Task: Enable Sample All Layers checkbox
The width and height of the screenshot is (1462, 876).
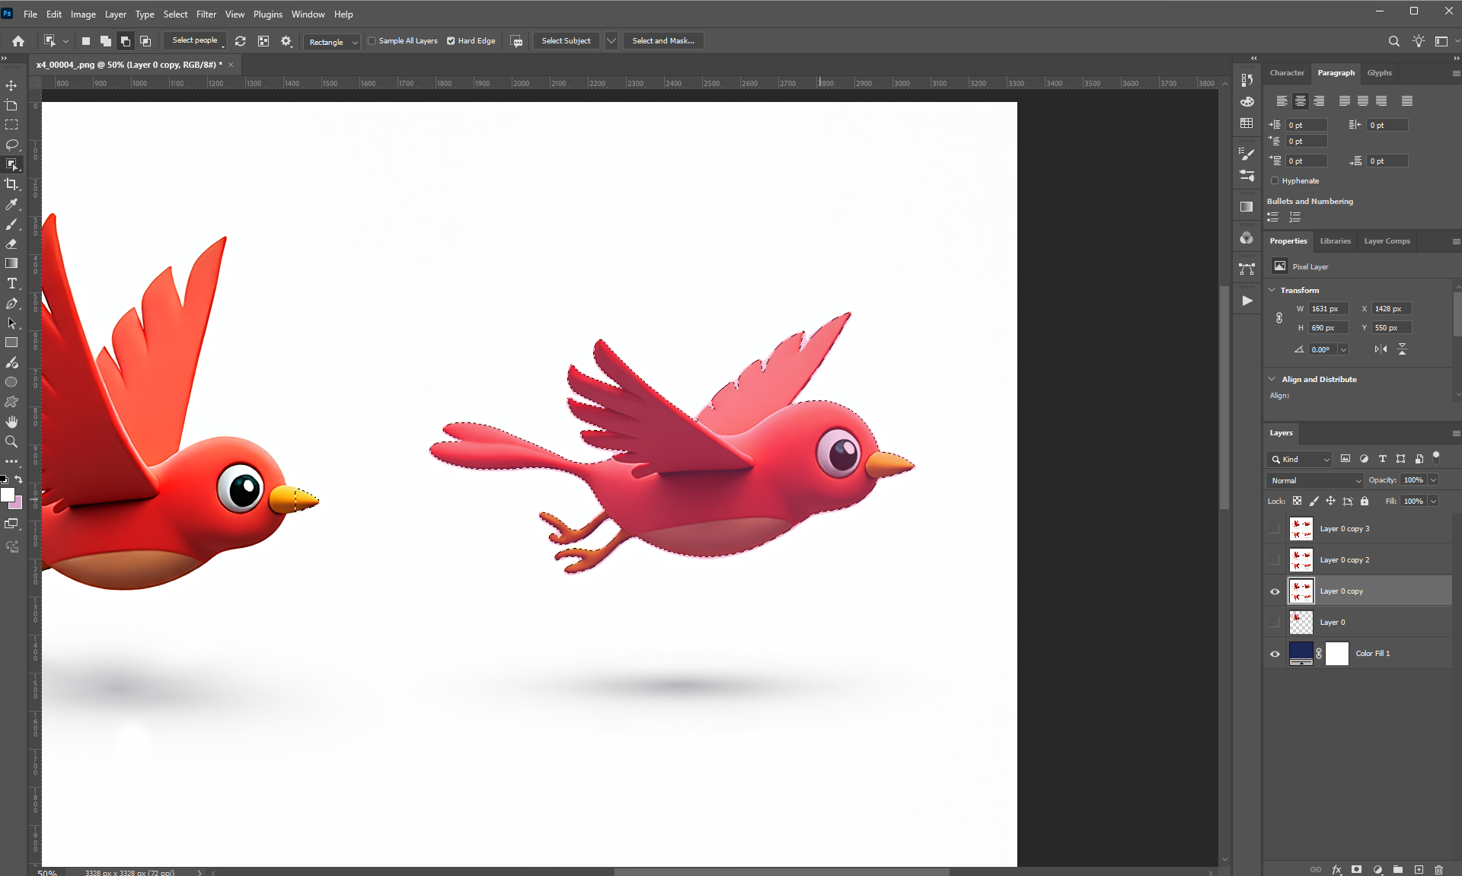Action: tap(372, 41)
